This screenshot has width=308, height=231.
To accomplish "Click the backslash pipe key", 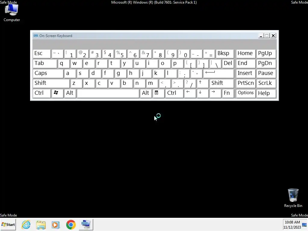I will tap(215, 64).
